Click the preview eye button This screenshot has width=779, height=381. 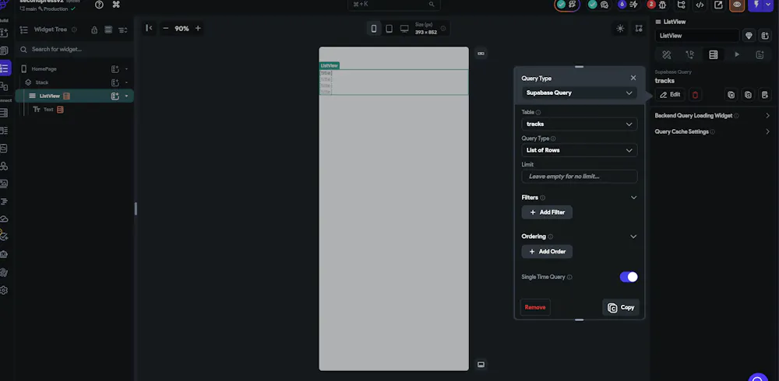point(737,5)
